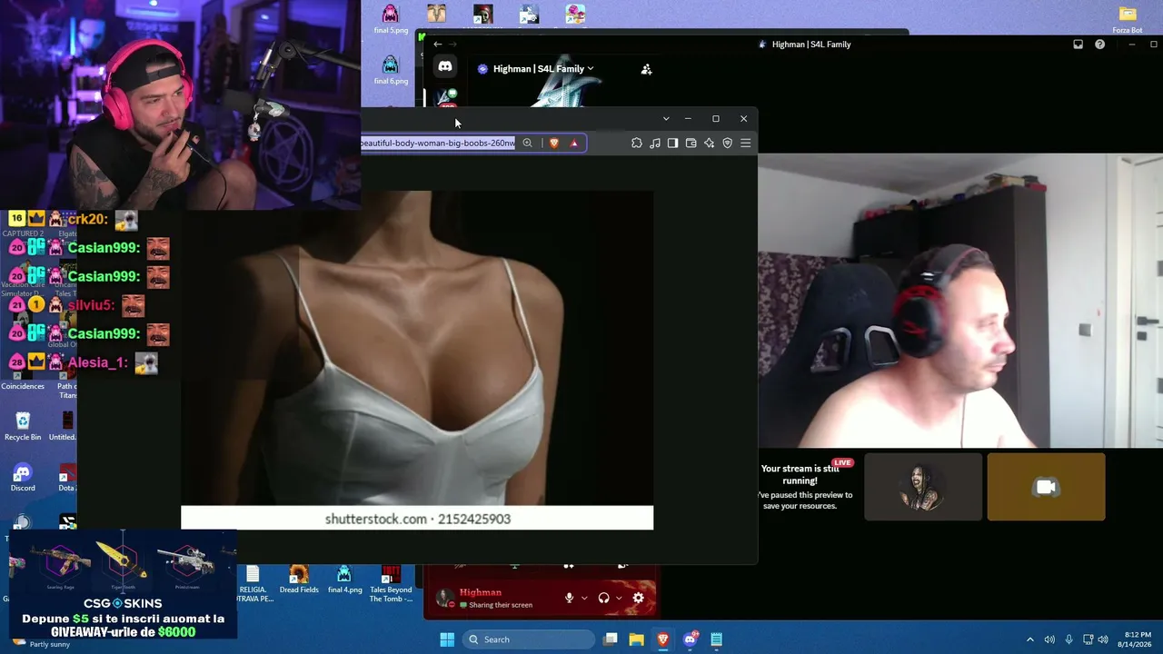Open Discord user settings gear
This screenshot has width=1163, height=654.
point(638,598)
